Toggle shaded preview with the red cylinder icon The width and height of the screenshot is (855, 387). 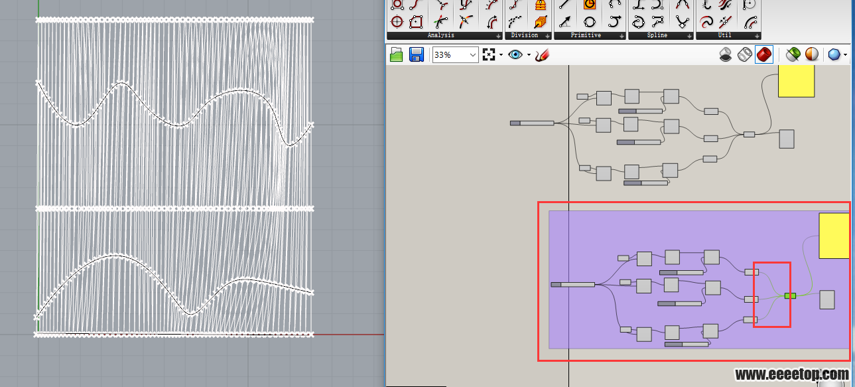pyautogui.click(x=764, y=54)
